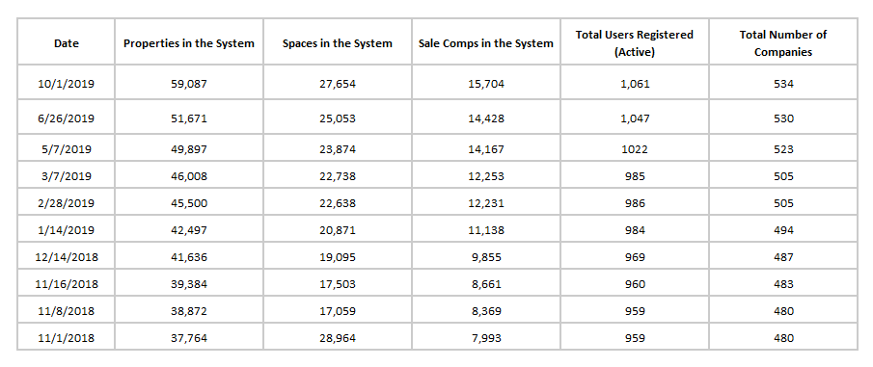
Task: Select the sale comps value 14,167
Action: [486, 149]
